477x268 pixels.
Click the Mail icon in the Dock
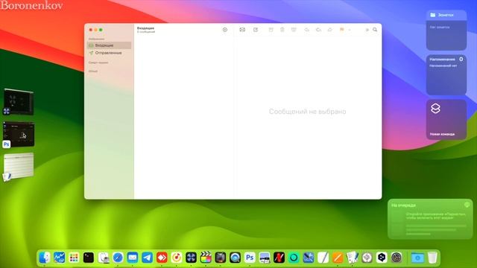point(133,258)
